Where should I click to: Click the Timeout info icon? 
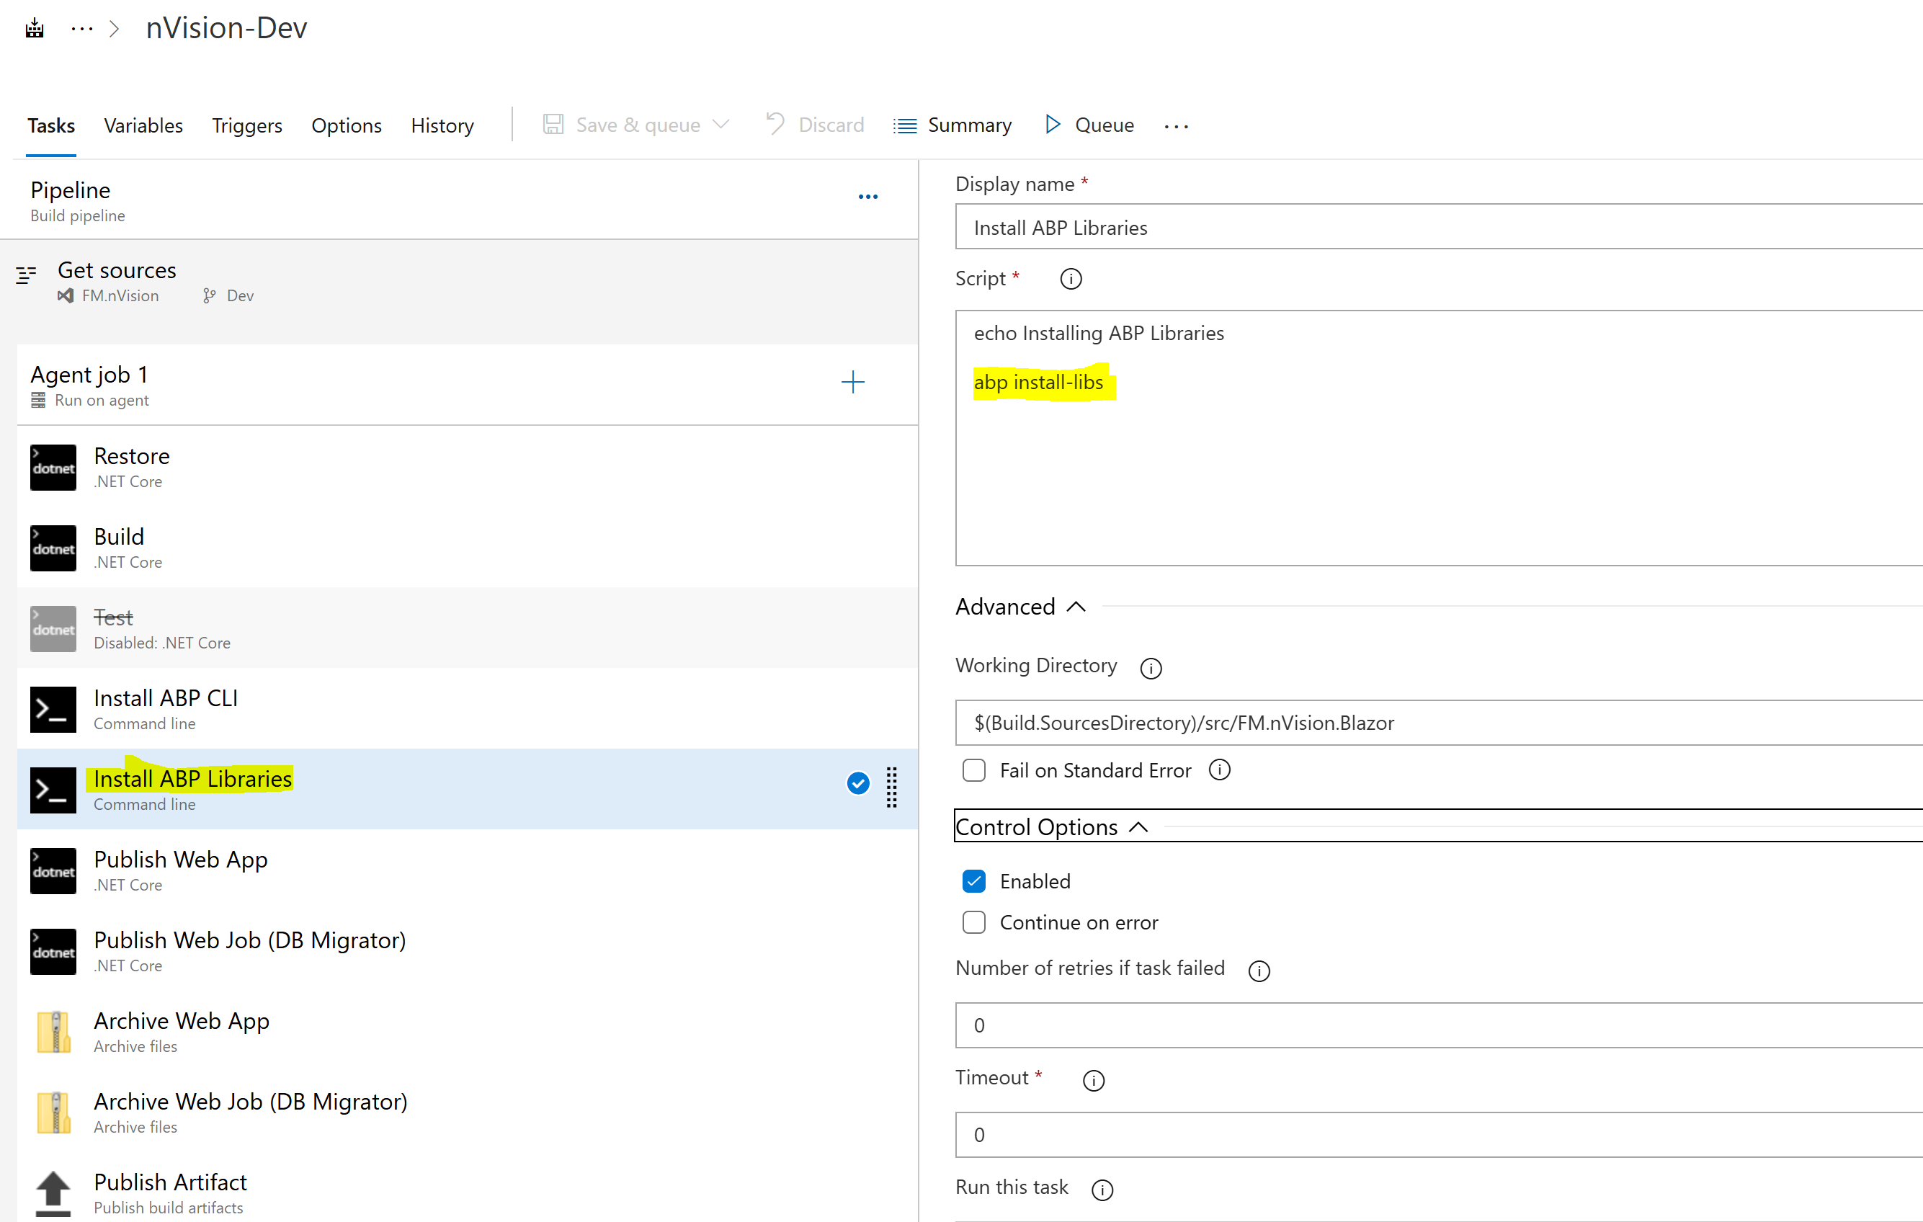tap(1092, 1080)
